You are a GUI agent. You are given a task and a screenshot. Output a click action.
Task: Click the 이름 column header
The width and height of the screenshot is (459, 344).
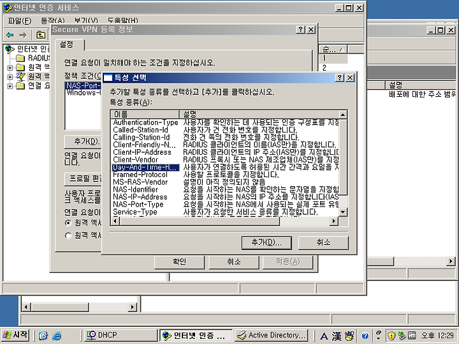(145, 115)
